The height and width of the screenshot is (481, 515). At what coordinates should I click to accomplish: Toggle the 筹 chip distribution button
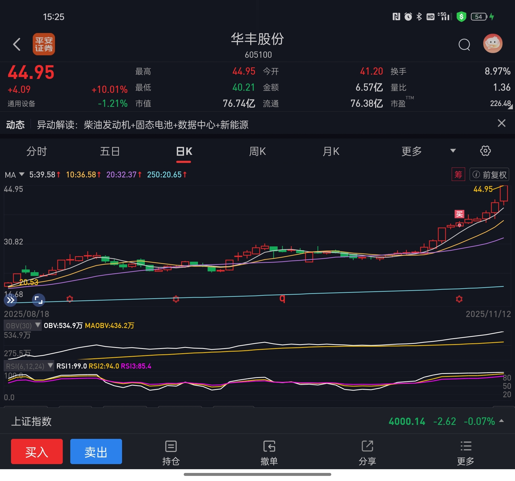pos(458,175)
